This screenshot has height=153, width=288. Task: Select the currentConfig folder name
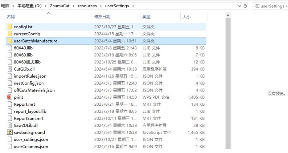(27, 34)
